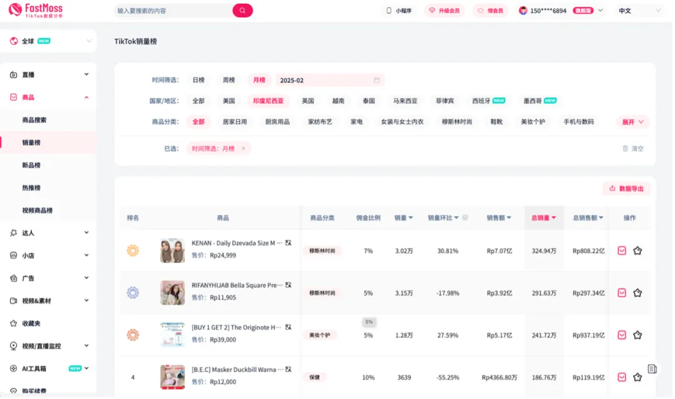The image size is (675, 399).
Task: Favorite the B.E.C Masker product with star icon
Action: click(x=639, y=378)
